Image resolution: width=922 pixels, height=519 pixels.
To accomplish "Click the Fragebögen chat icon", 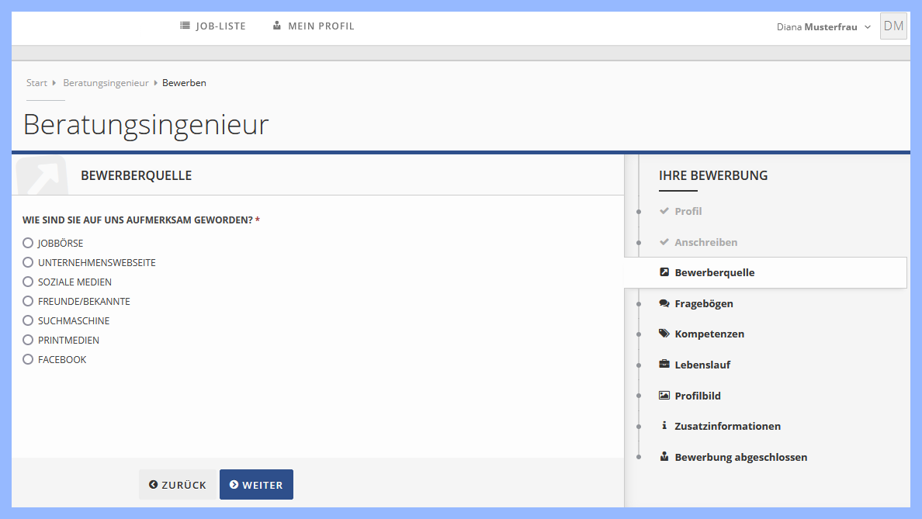I will 664,303.
